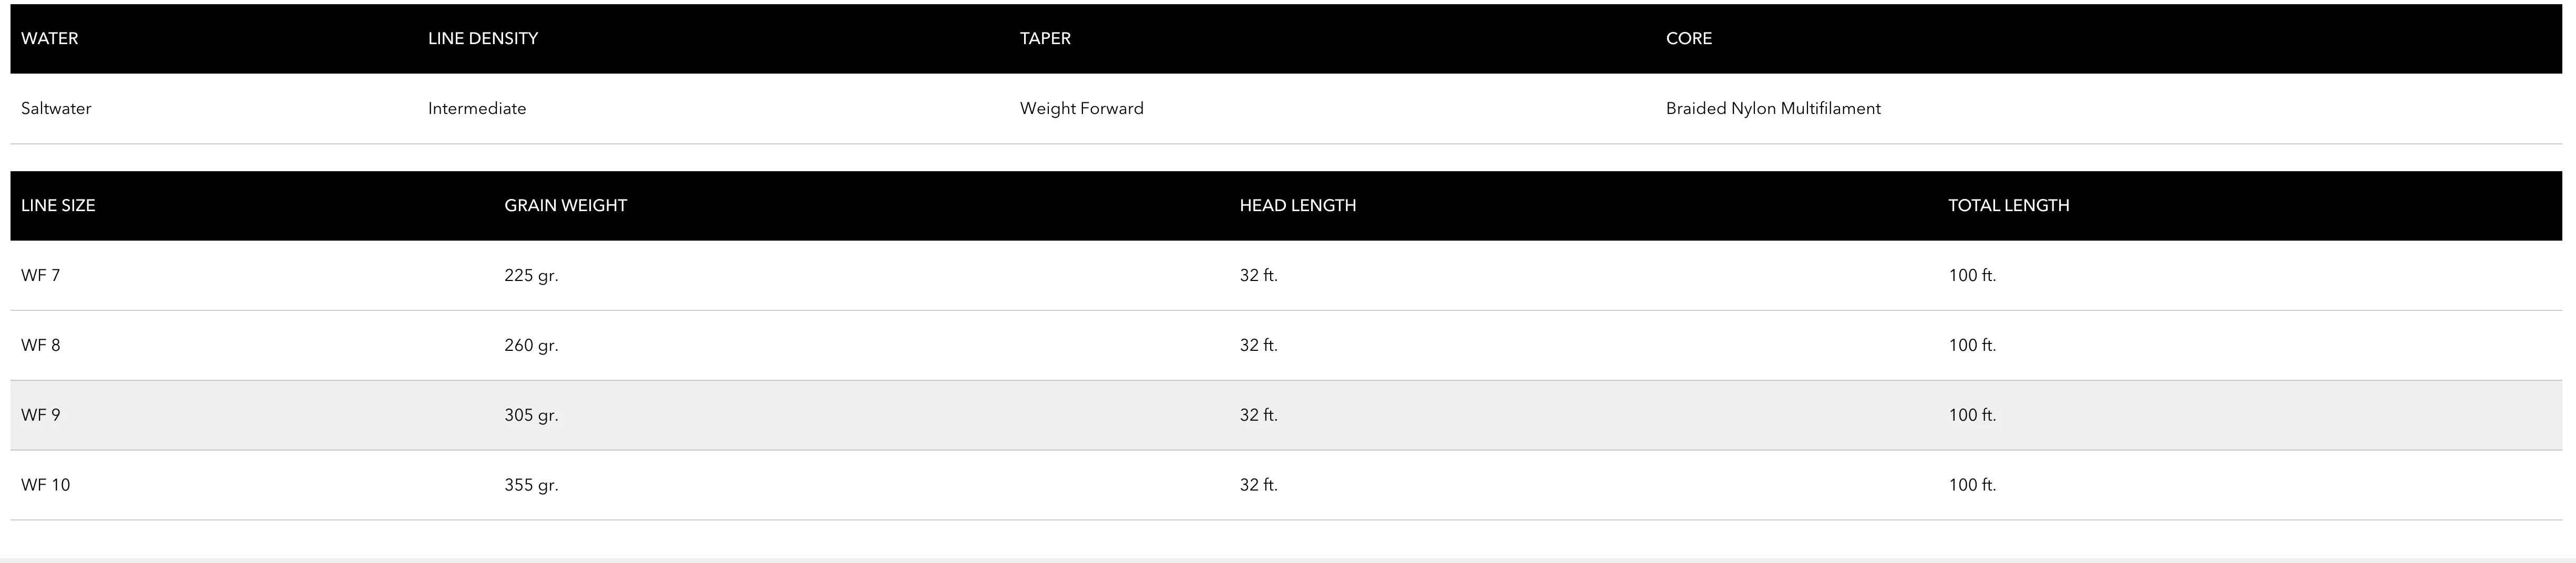Click the TAPER column header
Image resolution: width=2576 pixels, height=563 pixels.
coord(1045,38)
